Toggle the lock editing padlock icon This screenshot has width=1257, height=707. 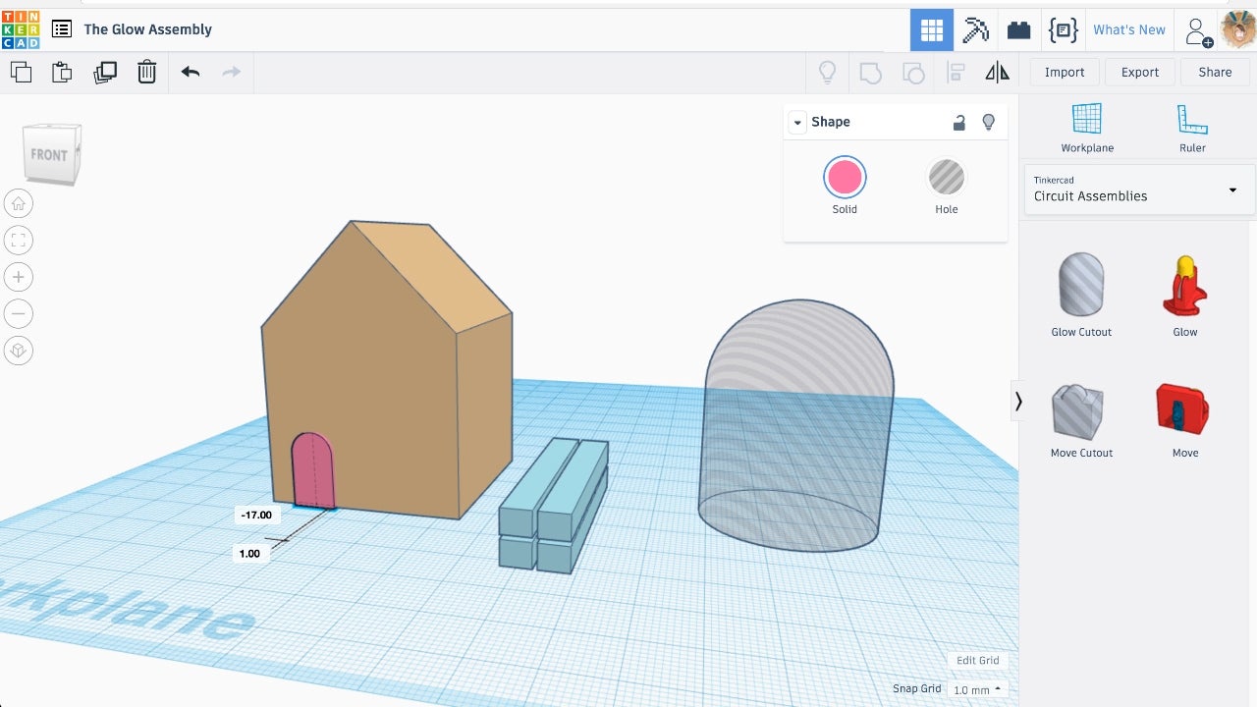959,122
